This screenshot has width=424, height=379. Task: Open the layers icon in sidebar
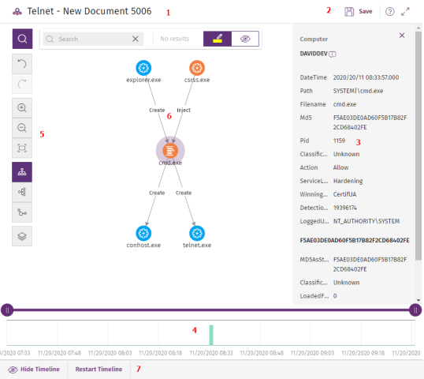[22, 236]
